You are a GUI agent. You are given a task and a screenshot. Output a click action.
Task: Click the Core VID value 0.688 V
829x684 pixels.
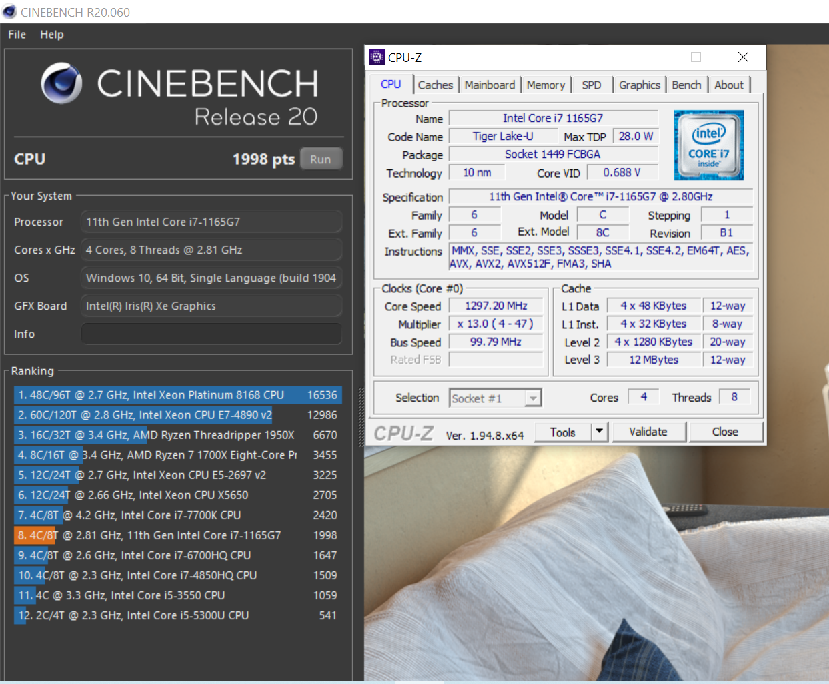click(x=622, y=173)
